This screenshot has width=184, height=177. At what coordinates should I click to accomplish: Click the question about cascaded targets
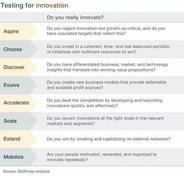pos(106,31)
